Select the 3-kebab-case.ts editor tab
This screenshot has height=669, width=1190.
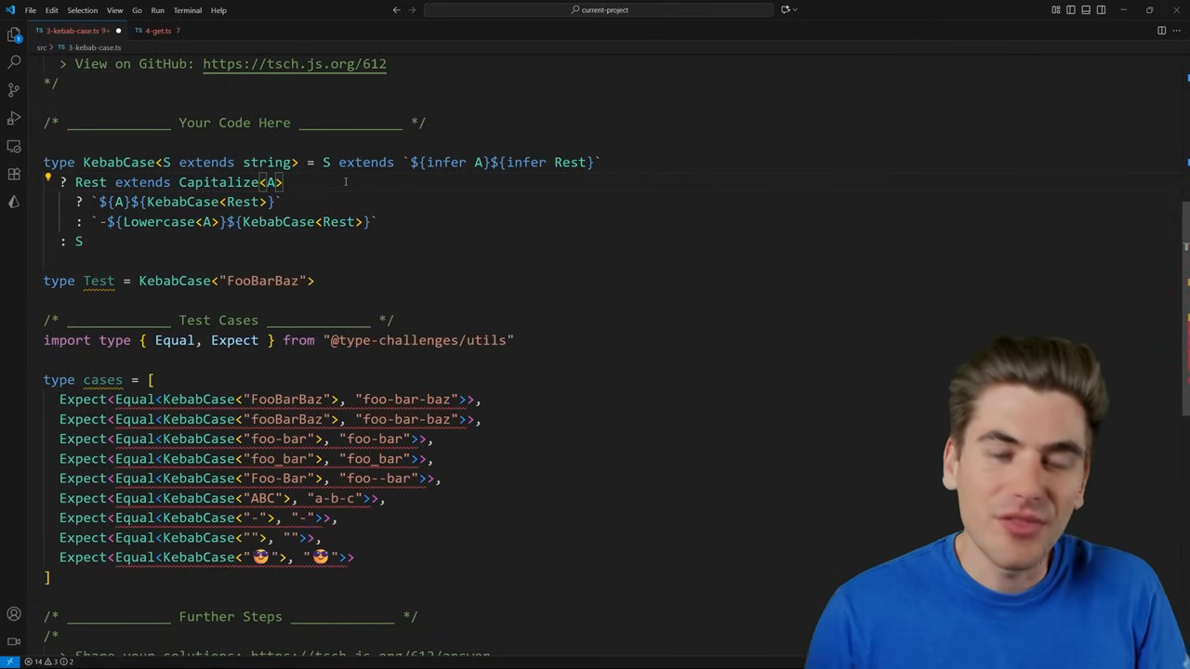78,31
